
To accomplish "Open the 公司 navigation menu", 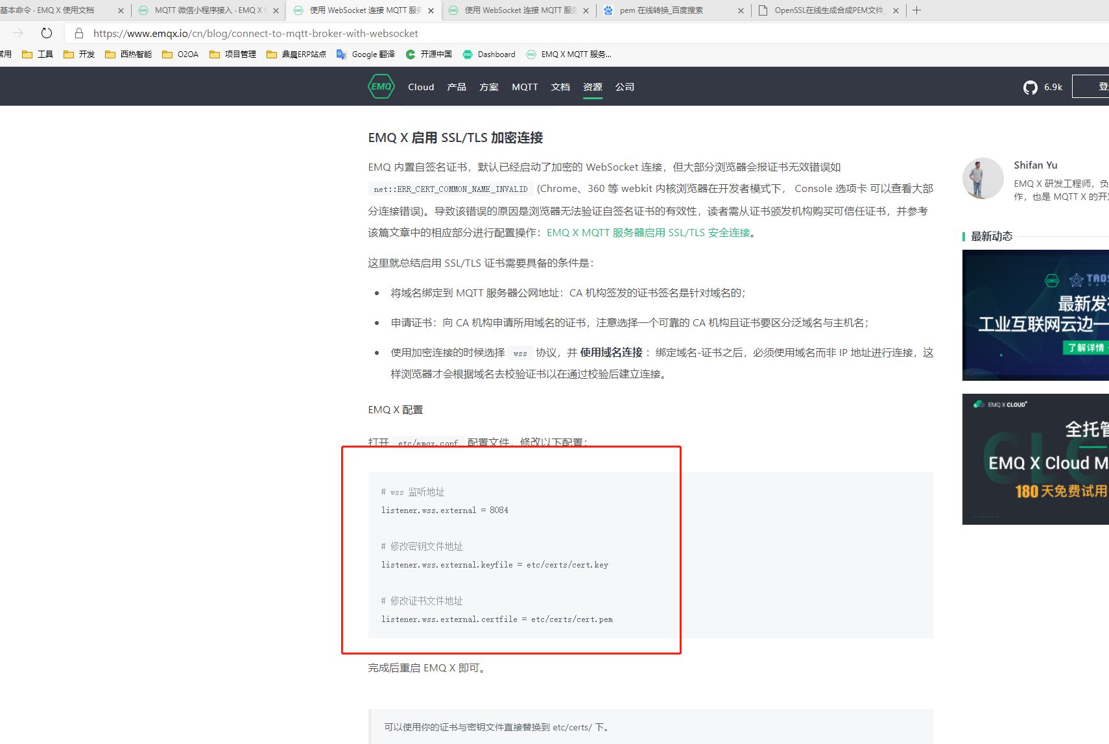I will 625,87.
